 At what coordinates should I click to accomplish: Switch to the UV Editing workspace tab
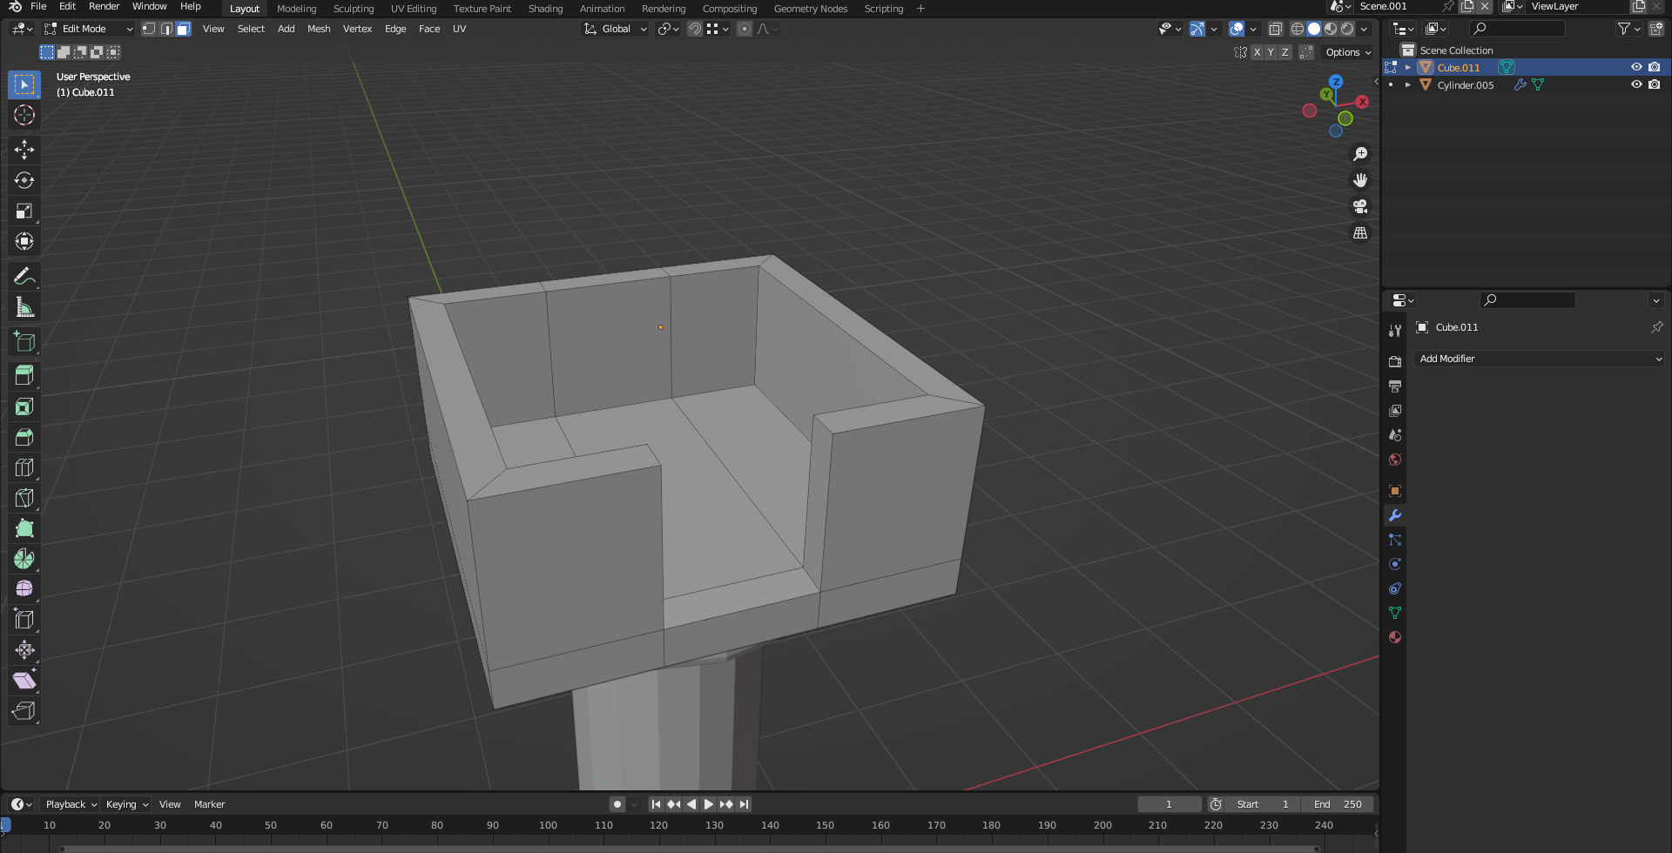coord(414,9)
